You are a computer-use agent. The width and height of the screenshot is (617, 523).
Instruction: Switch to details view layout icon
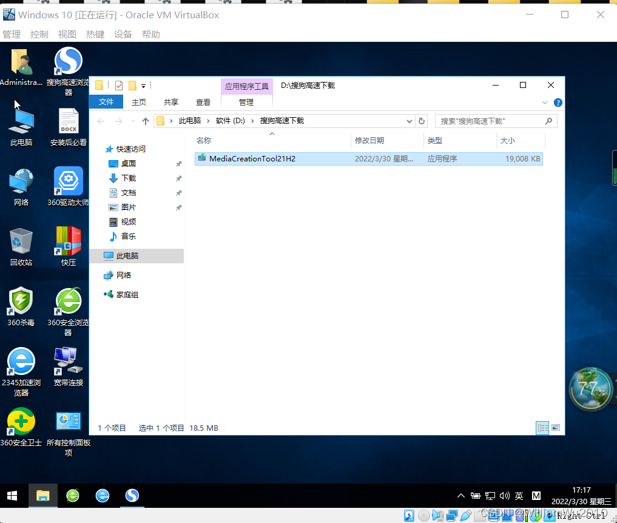point(542,428)
